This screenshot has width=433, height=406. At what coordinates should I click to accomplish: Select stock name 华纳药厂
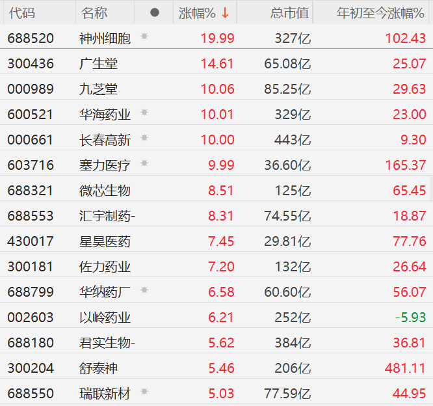105,292
